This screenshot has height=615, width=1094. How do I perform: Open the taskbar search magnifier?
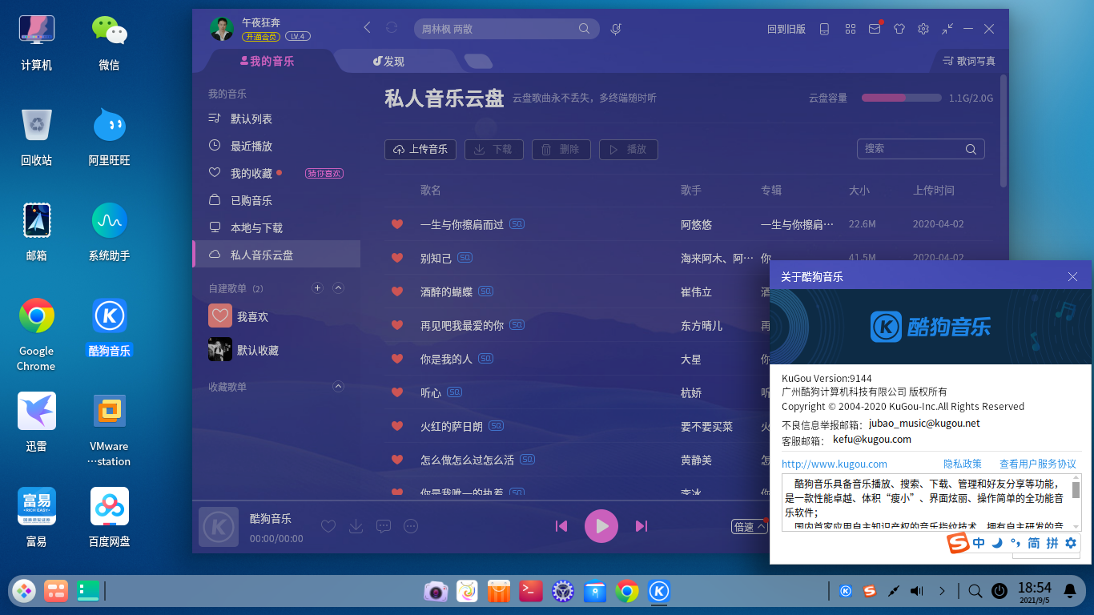pyautogui.click(x=975, y=591)
